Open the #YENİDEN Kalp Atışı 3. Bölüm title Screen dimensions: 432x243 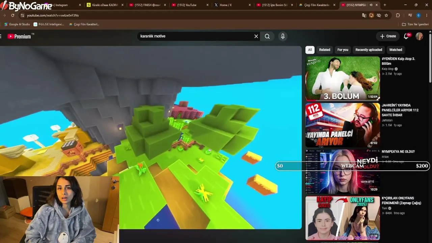(398, 61)
